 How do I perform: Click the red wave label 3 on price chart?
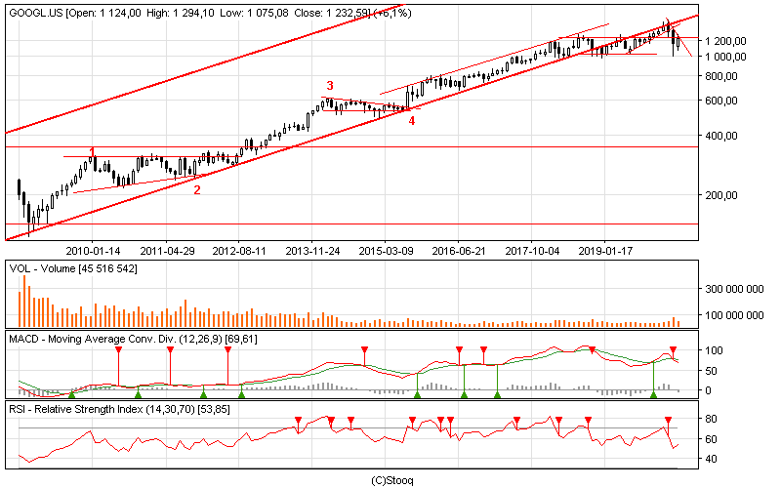(x=330, y=85)
